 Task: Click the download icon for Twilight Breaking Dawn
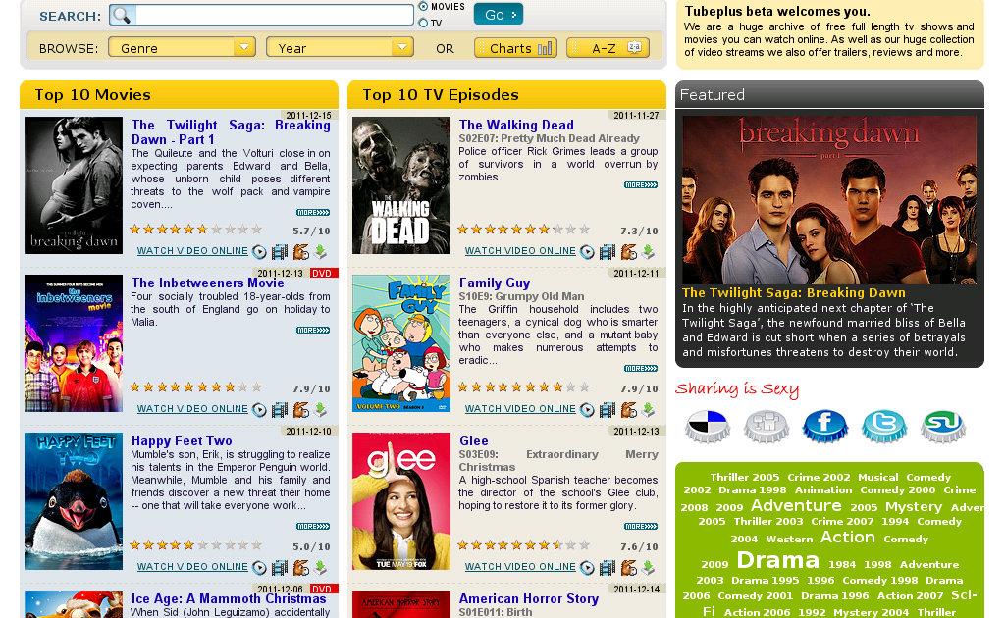pos(321,252)
